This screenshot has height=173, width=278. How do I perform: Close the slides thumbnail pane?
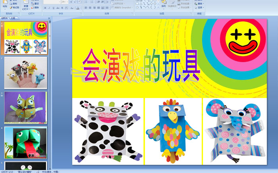pos(49,18)
